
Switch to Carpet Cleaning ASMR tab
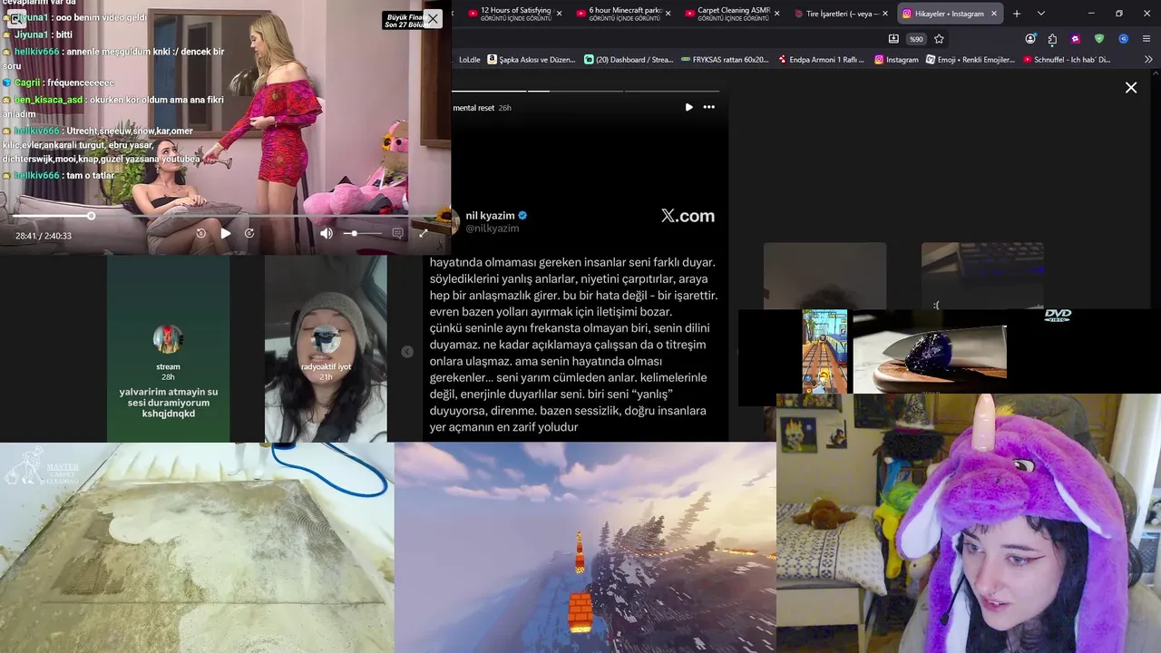coord(733,14)
